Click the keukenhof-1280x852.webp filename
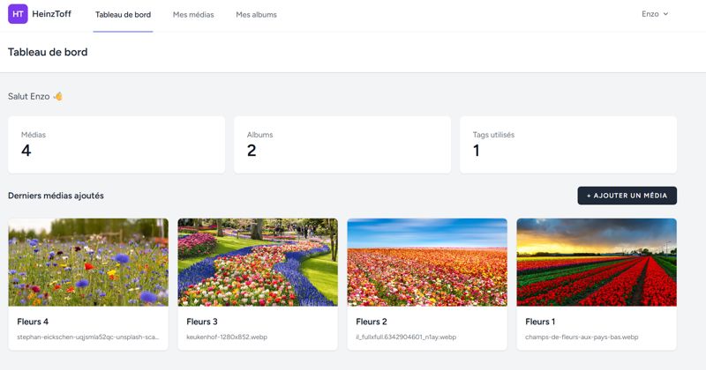Viewport: 706px width, 370px height. (227, 337)
